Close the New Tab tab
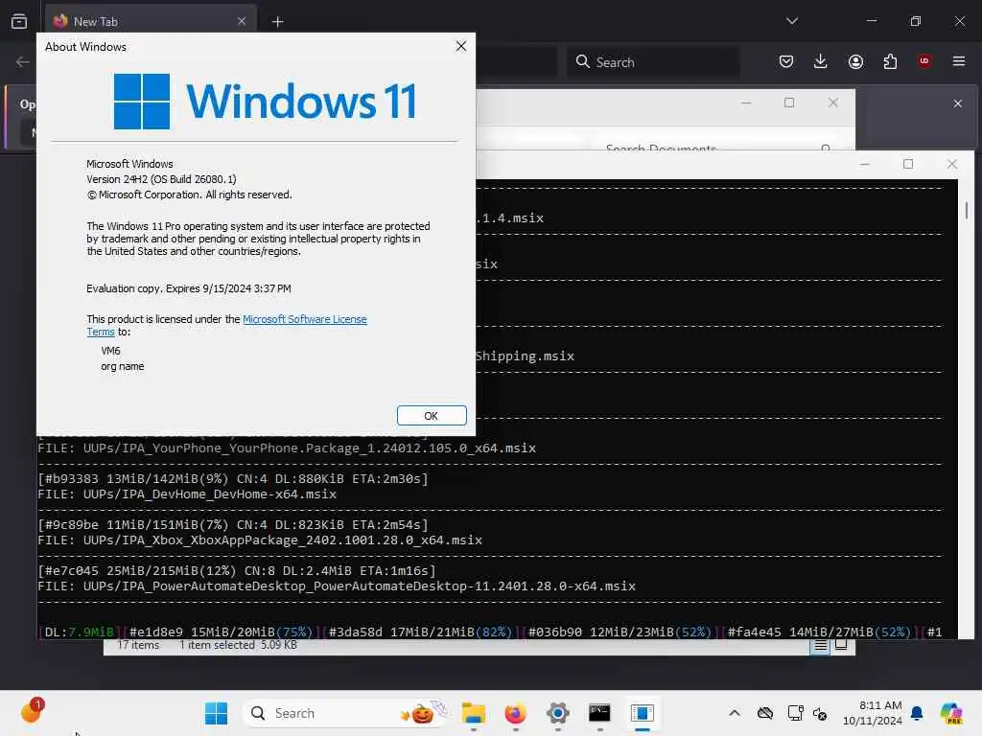982x736 pixels. 242,21
